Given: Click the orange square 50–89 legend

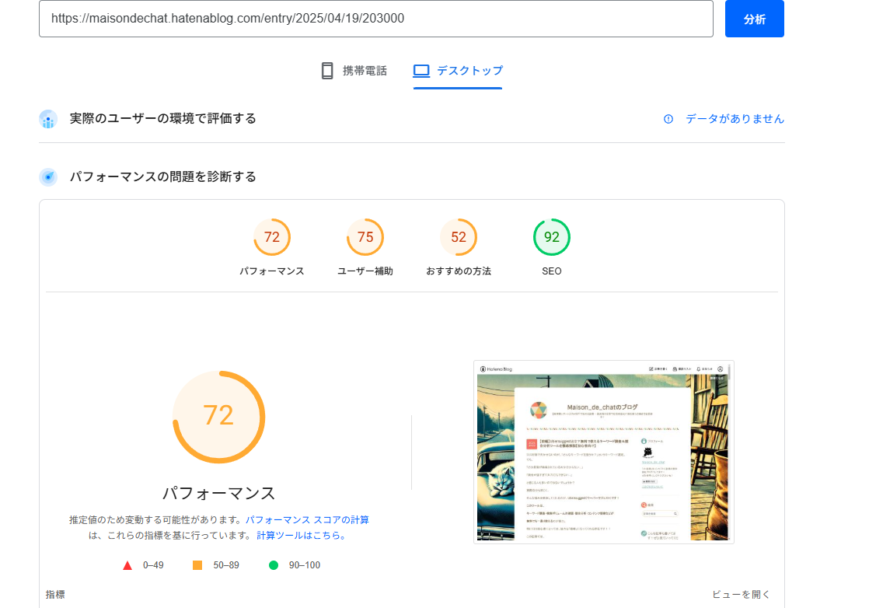Looking at the screenshot, I should 215,565.
